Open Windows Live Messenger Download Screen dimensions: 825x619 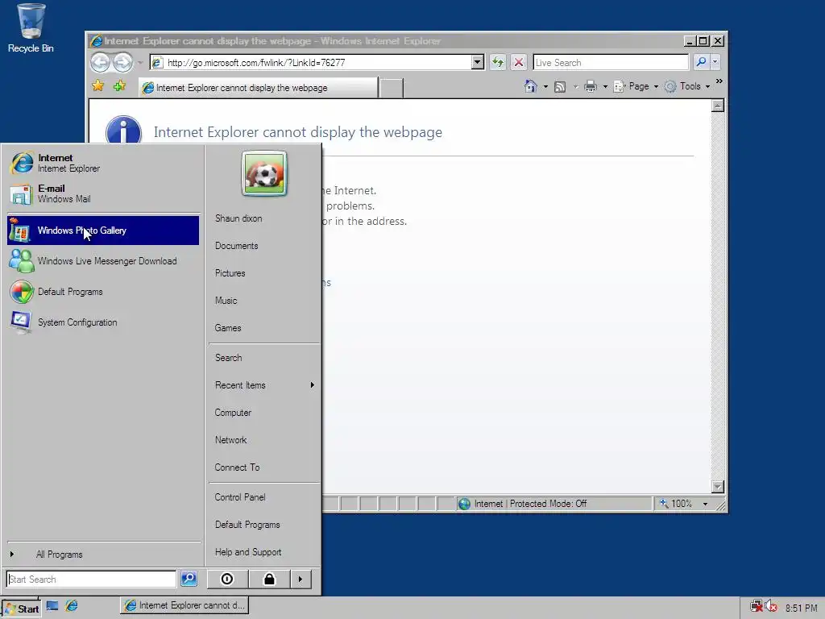point(103,261)
